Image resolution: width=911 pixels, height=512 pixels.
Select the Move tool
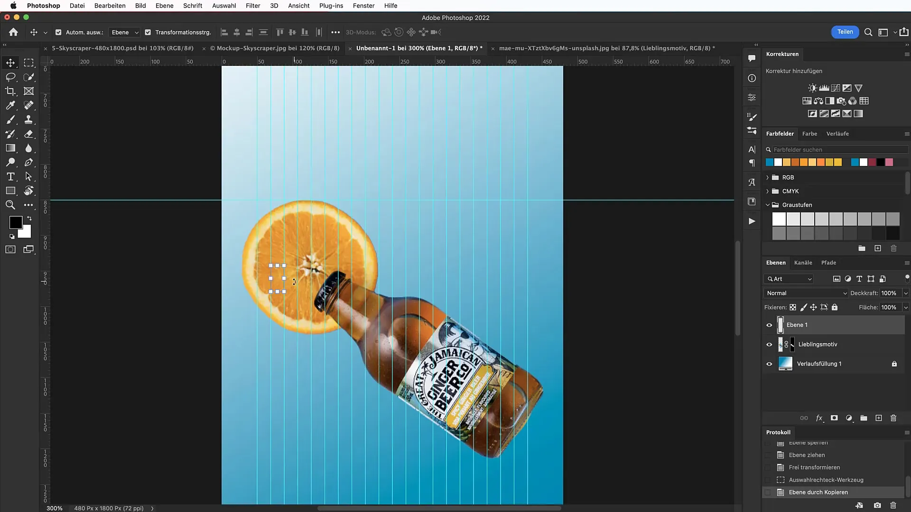10,63
